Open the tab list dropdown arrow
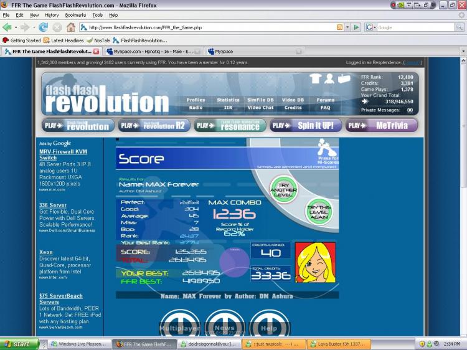 (x=463, y=52)
